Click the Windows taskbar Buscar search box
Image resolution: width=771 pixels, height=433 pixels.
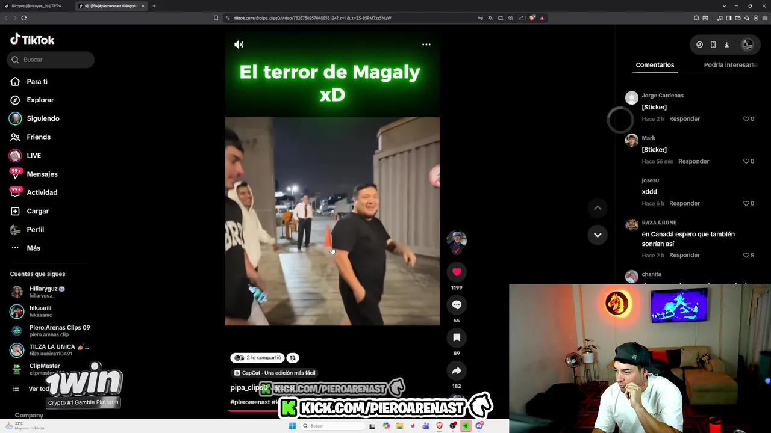pos(333,426)
